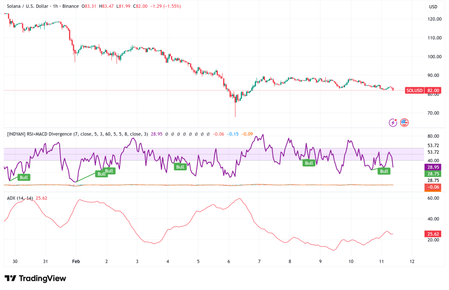Image resolution: width=449 pixels, height=290 pixels.
Task: Open symbol search via Solana / U.S. Dollar
Action: [x=26, y=7]
